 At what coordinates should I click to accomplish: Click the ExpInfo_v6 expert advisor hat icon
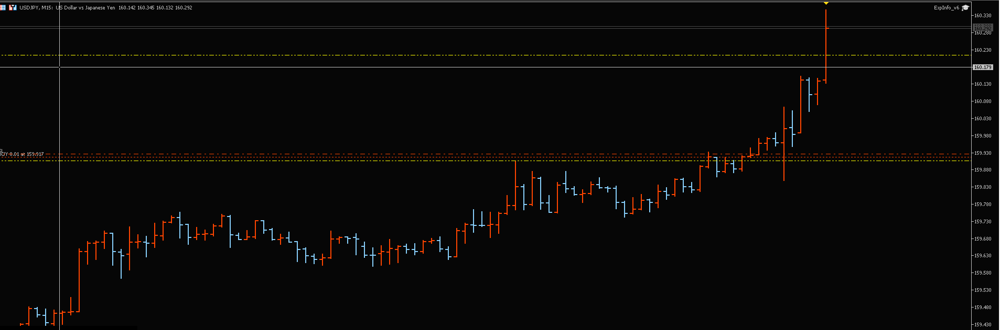965,8
